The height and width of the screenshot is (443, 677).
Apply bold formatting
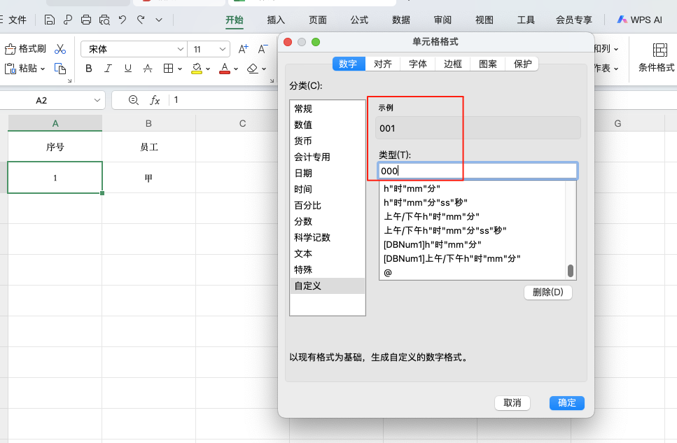88,69
